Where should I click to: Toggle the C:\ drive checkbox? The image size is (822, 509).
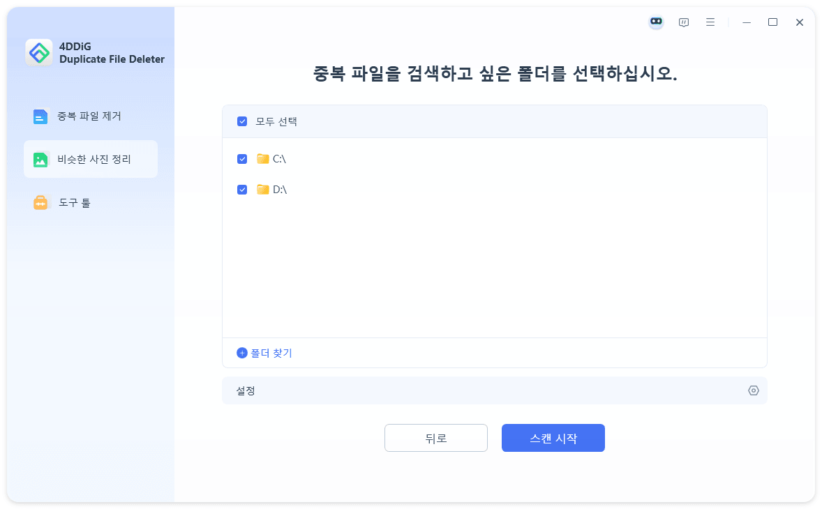[x=242, y=158]
